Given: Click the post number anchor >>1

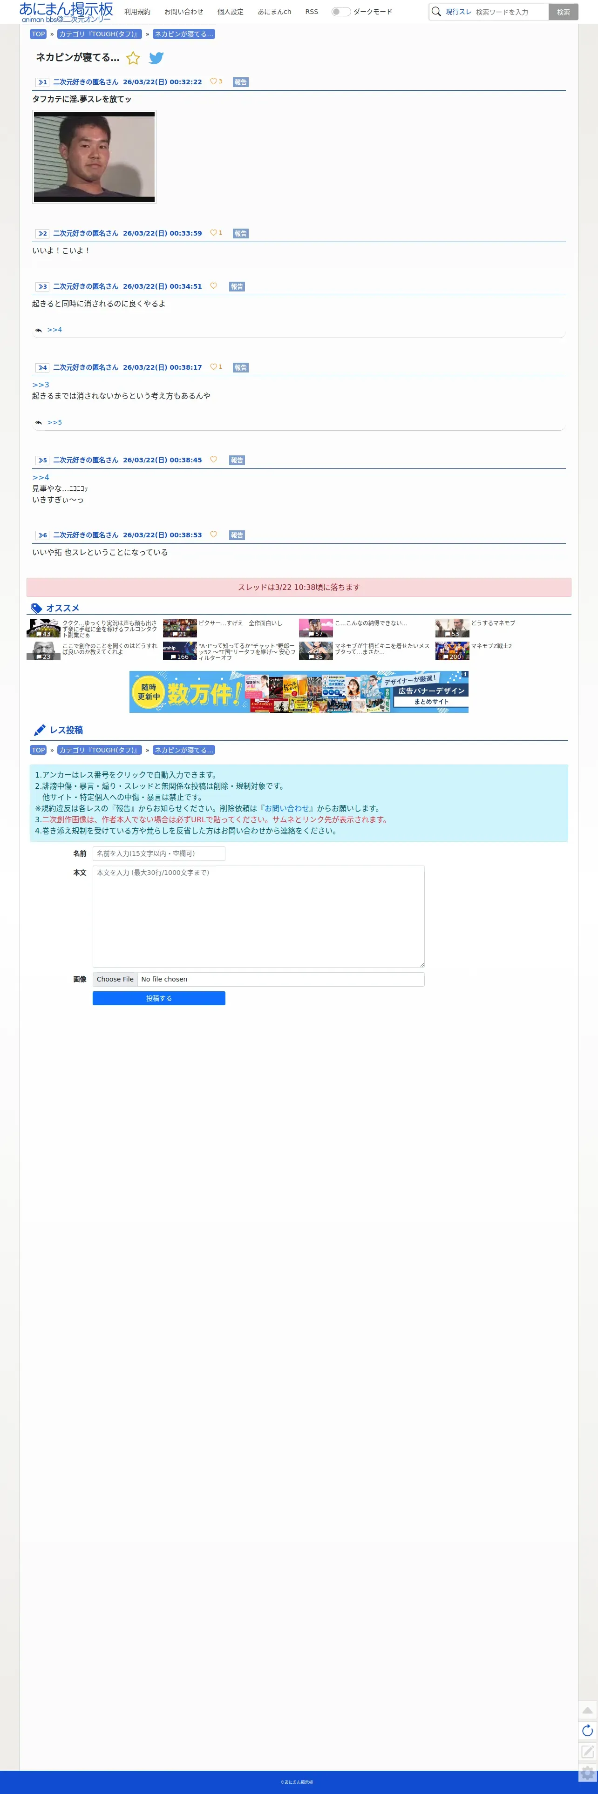Looking at the screenshot, I should point(42,82).
